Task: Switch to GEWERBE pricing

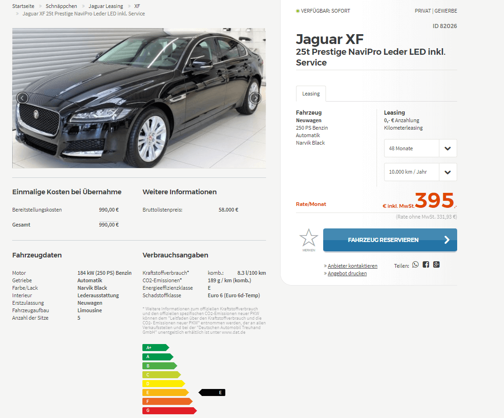Action: tap(446, 11)
